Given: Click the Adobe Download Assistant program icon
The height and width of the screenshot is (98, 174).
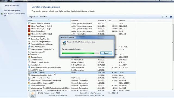Looking at the screenshot, I should pos(29,23).
